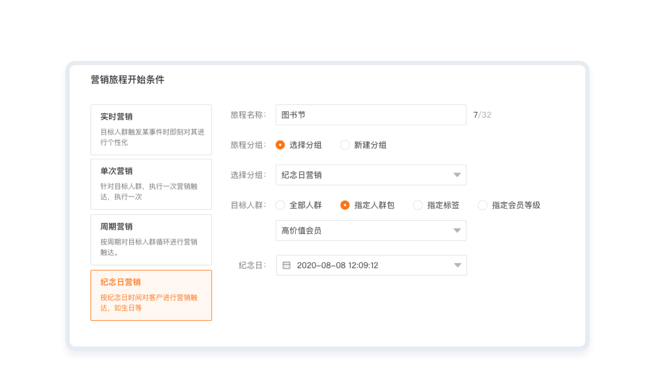
Task: Click the calendar icon in the 纪念日 field
Action: 286,265
